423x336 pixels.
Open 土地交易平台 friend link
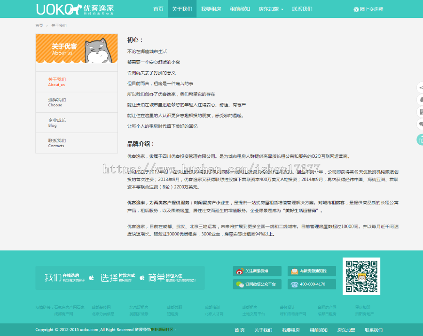pyautogui.click(x=254, y=314)
